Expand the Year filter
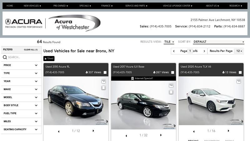The width and height of the screenshot is (250, 141). 21,81
